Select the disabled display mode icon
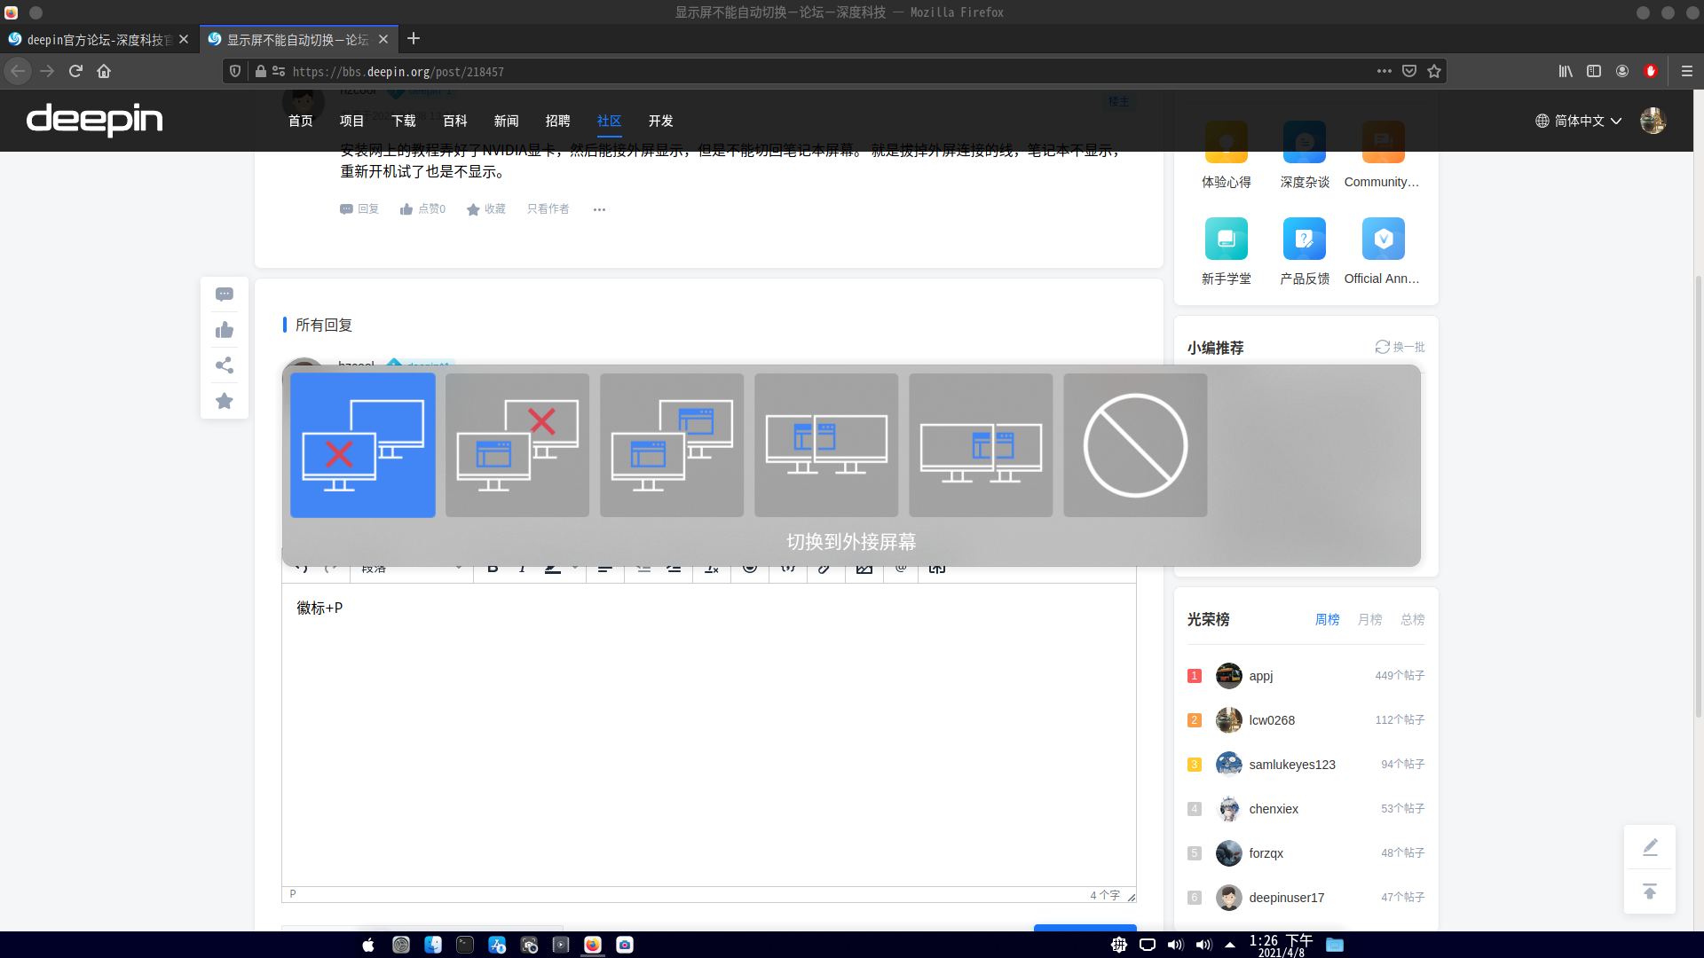 1135,445
